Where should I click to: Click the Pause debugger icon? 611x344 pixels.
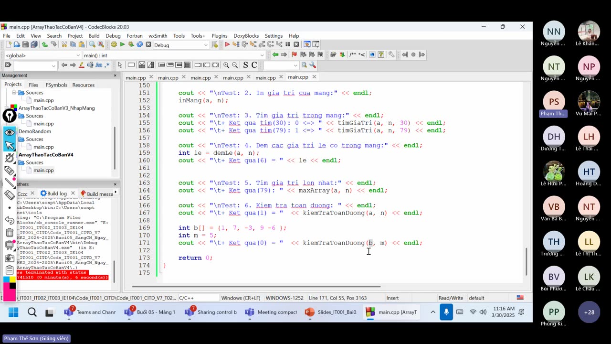pyautogui.click(x=288, y=44)
